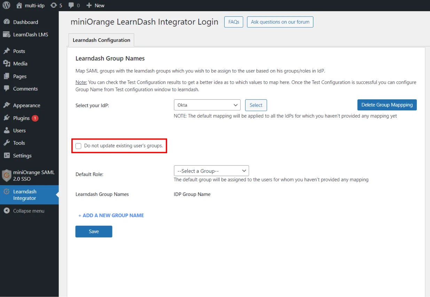Open the Default Role group dropdown
The height and width of the screenshot is (297, 430).
(x=211, y=171)
